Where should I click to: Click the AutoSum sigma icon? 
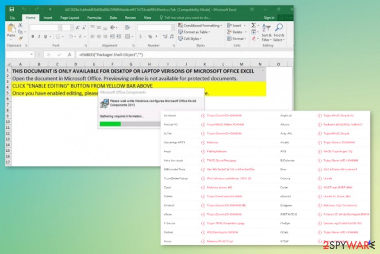(x=253, y=25)
